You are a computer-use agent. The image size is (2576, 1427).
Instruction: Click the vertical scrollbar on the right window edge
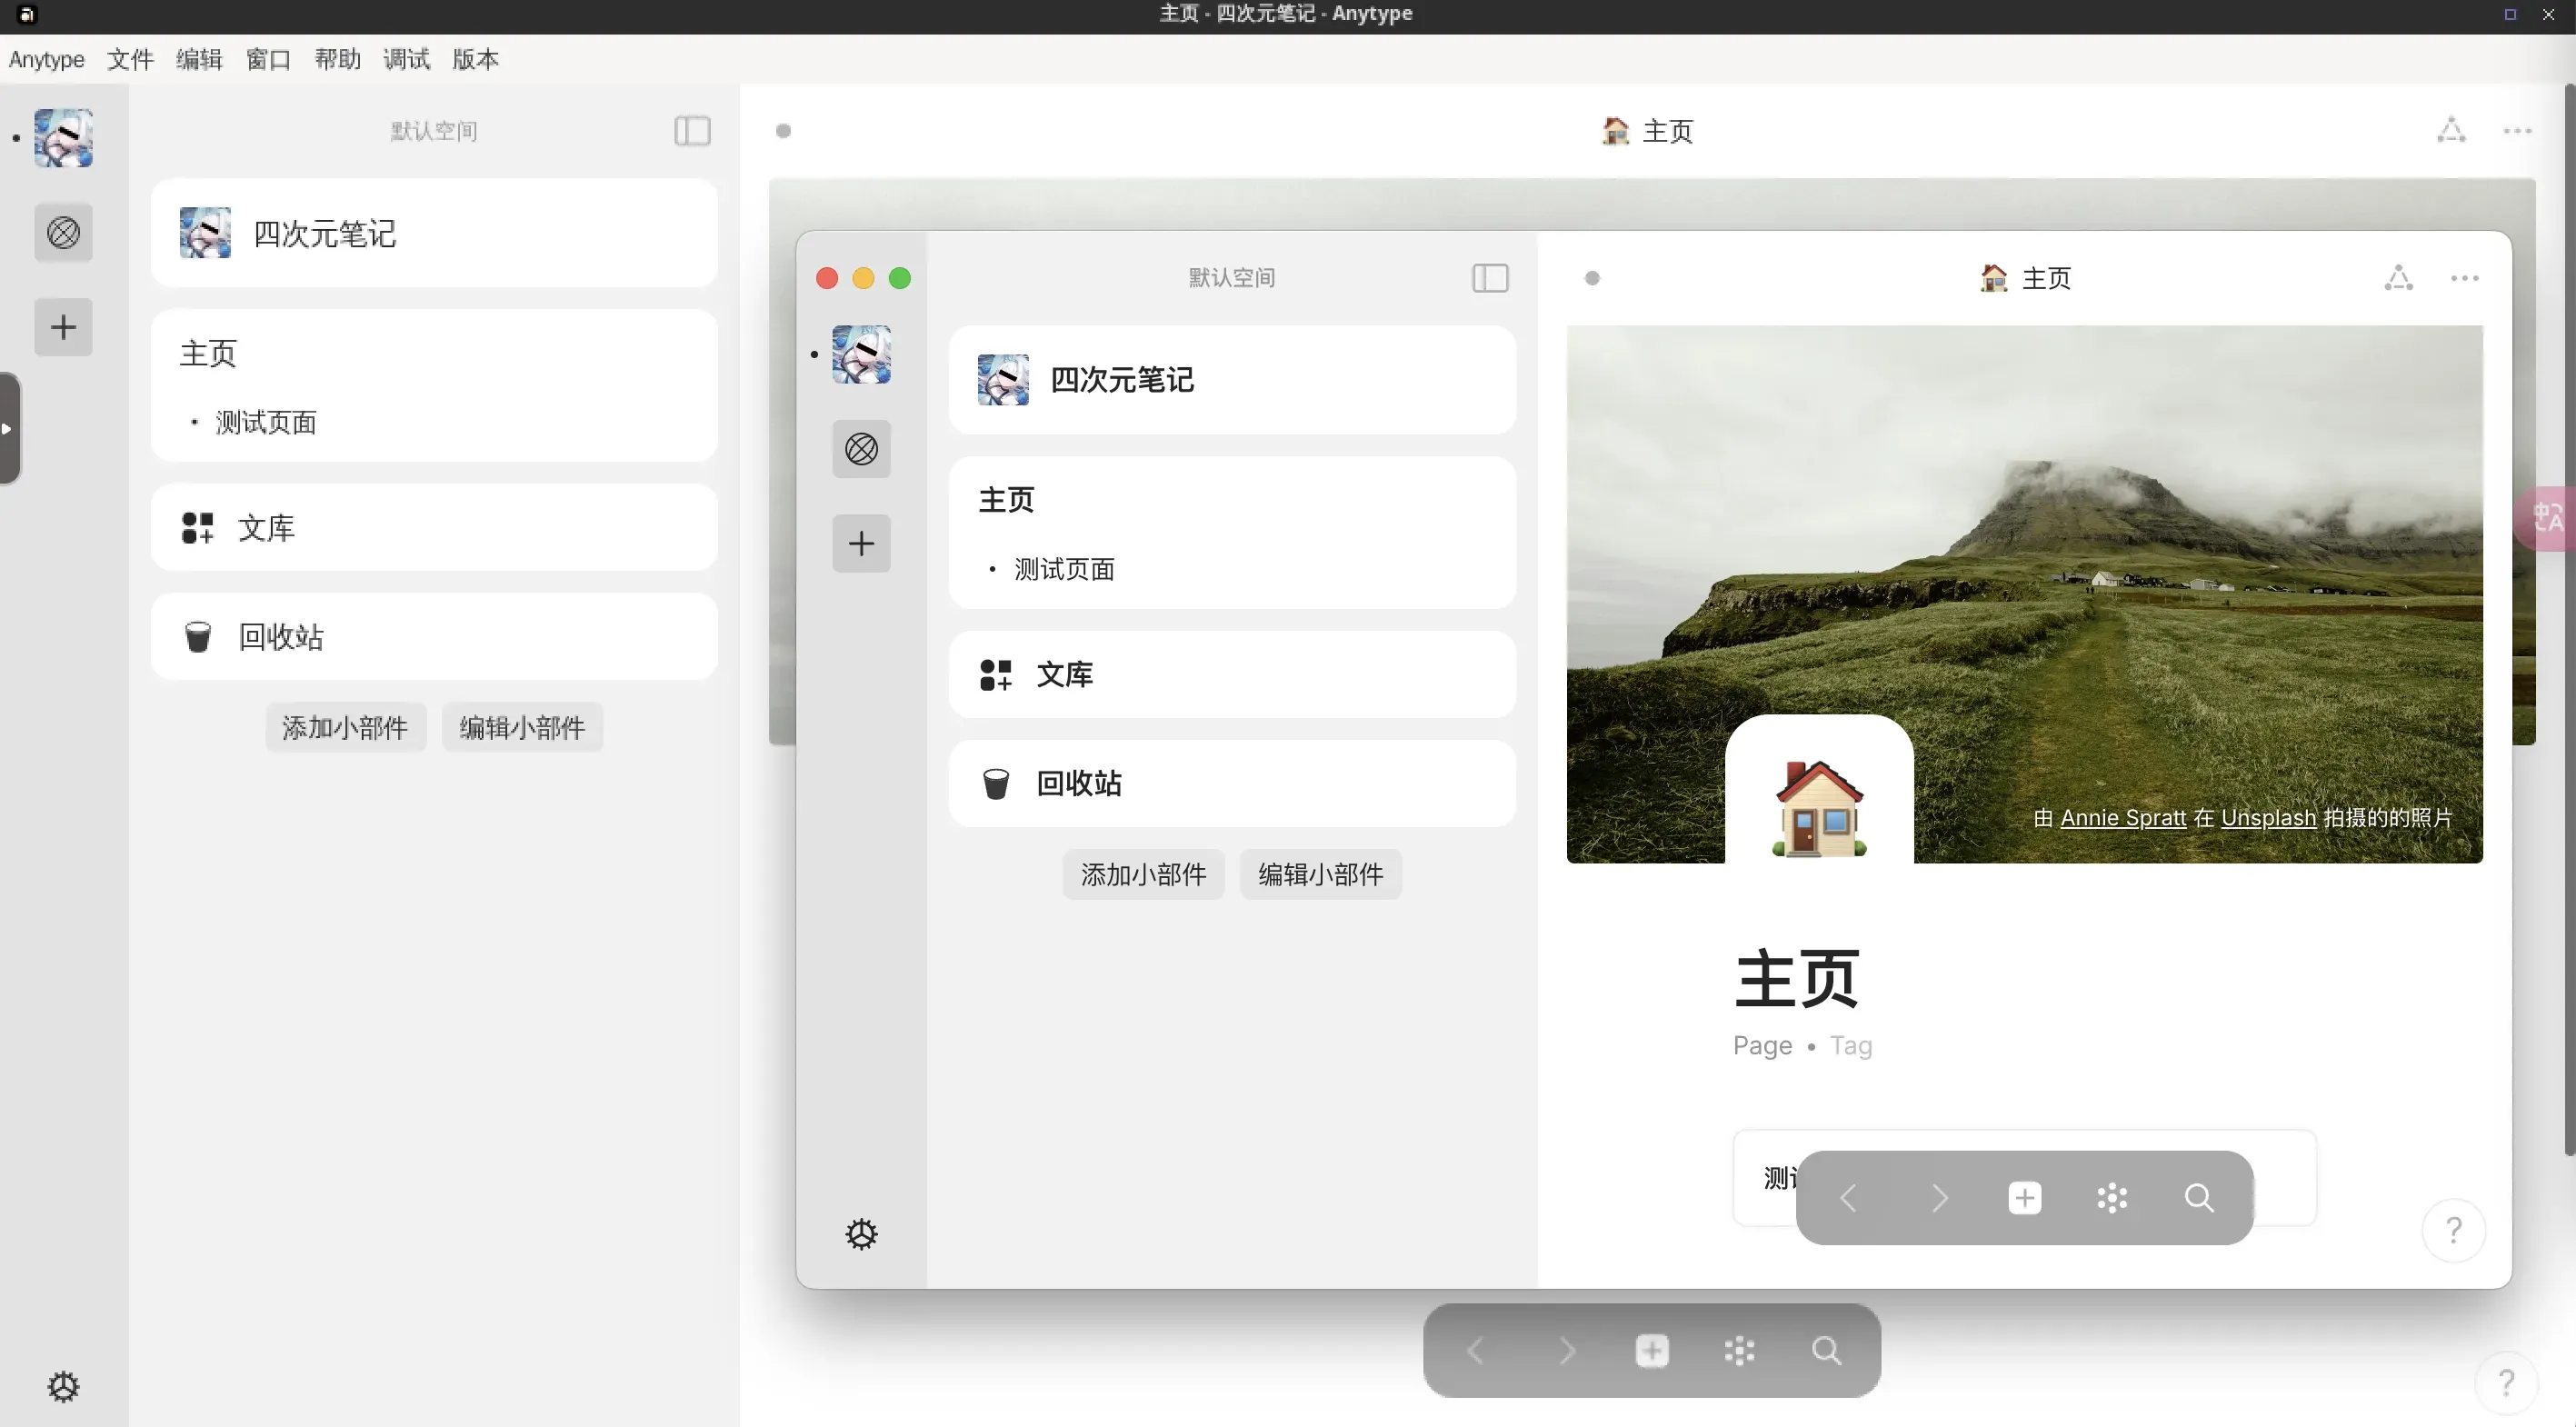pos(2569,620)
